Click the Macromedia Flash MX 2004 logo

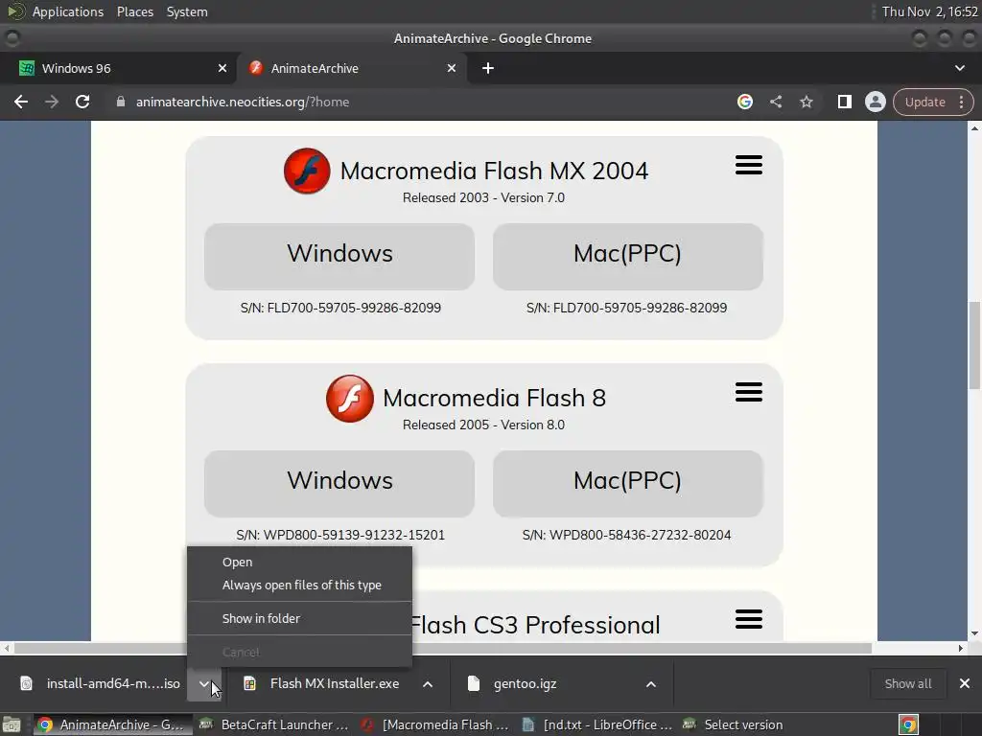[x=307, y=171]
